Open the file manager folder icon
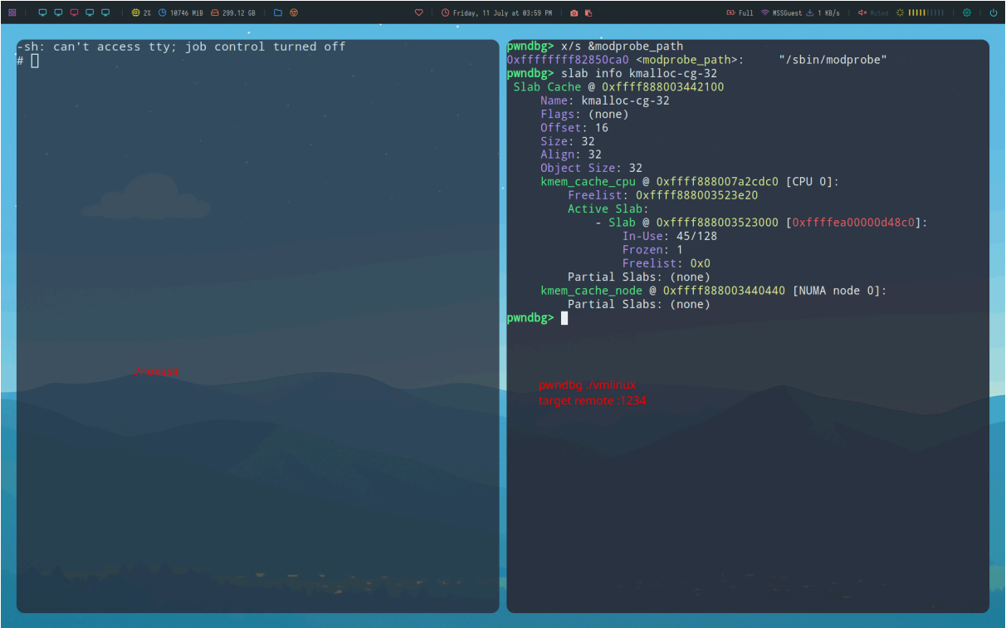This screenshot has width=1006, height=628. click(278, 12)
